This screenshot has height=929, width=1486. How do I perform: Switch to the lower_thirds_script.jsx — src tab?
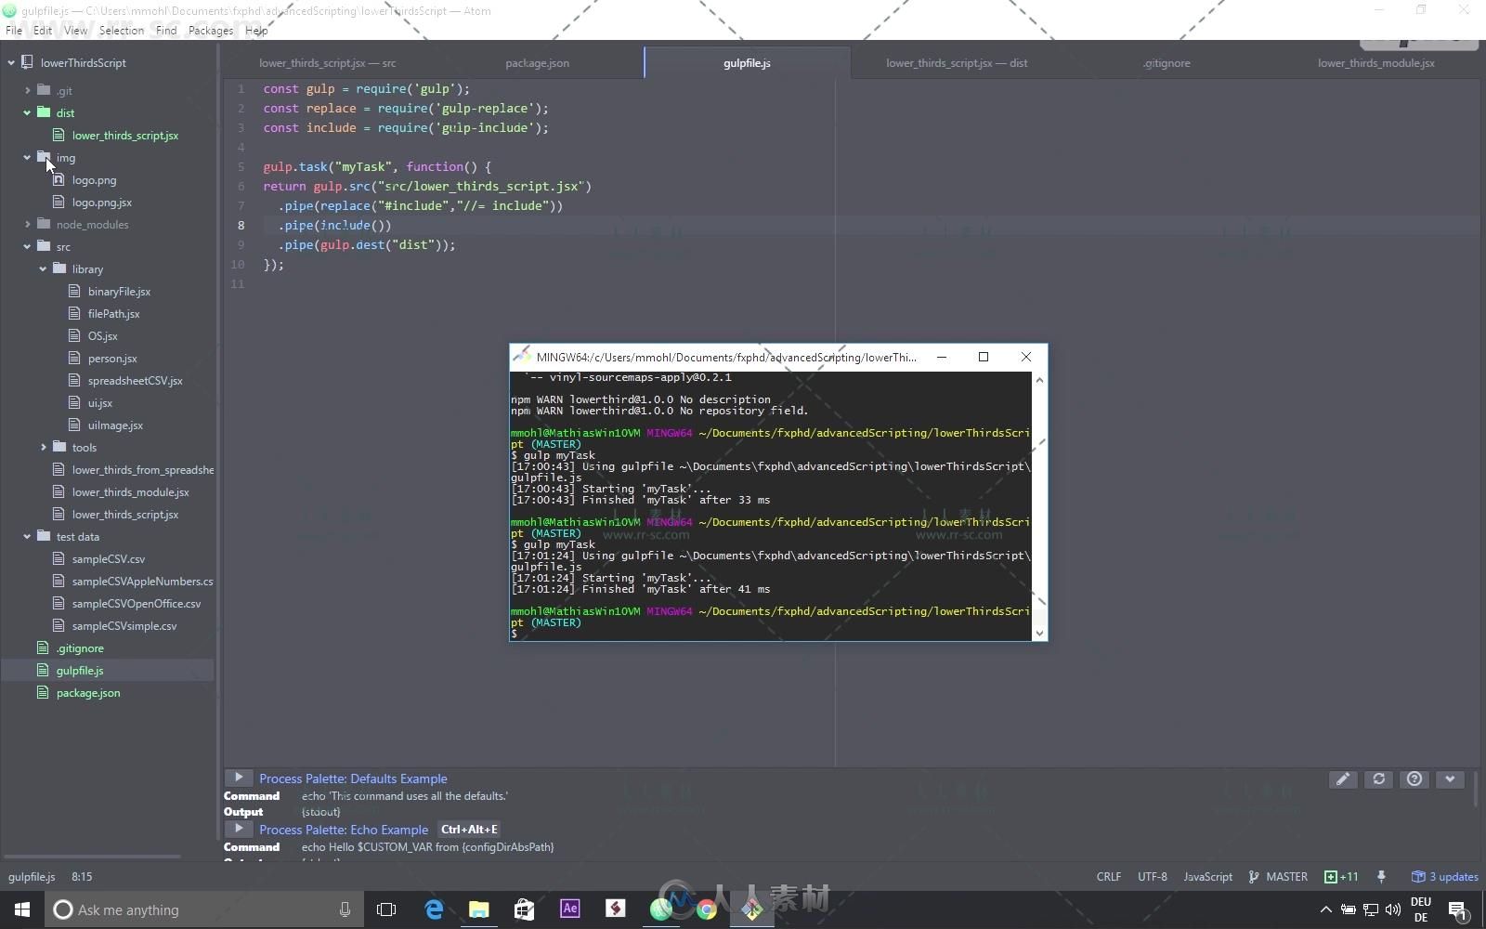tap(327, 63)
